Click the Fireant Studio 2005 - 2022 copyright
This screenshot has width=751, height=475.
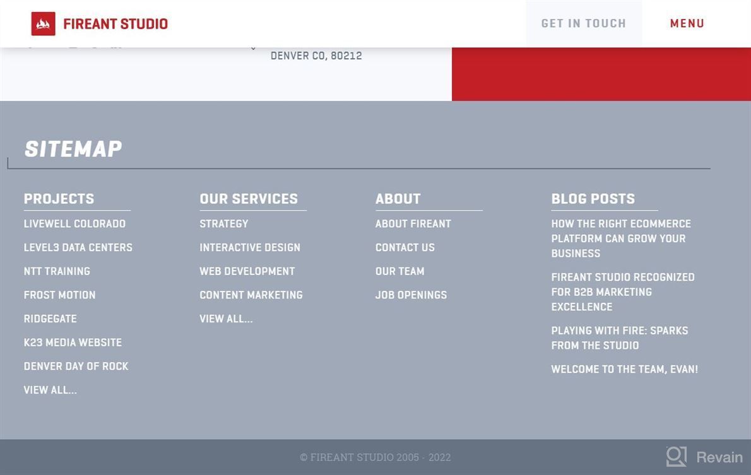coord(375,457)
